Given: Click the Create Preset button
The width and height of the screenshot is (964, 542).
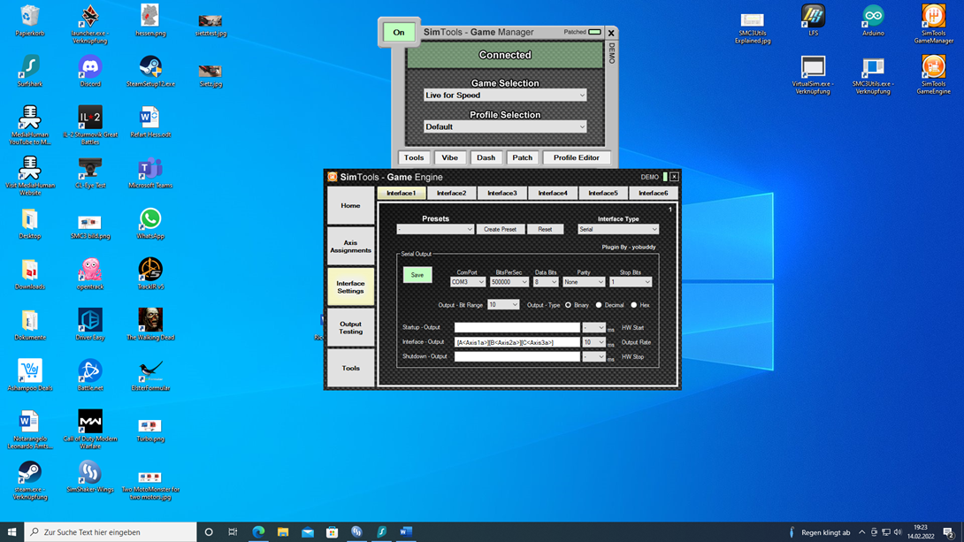Looking at the screenshot, I should pos(500,229).
